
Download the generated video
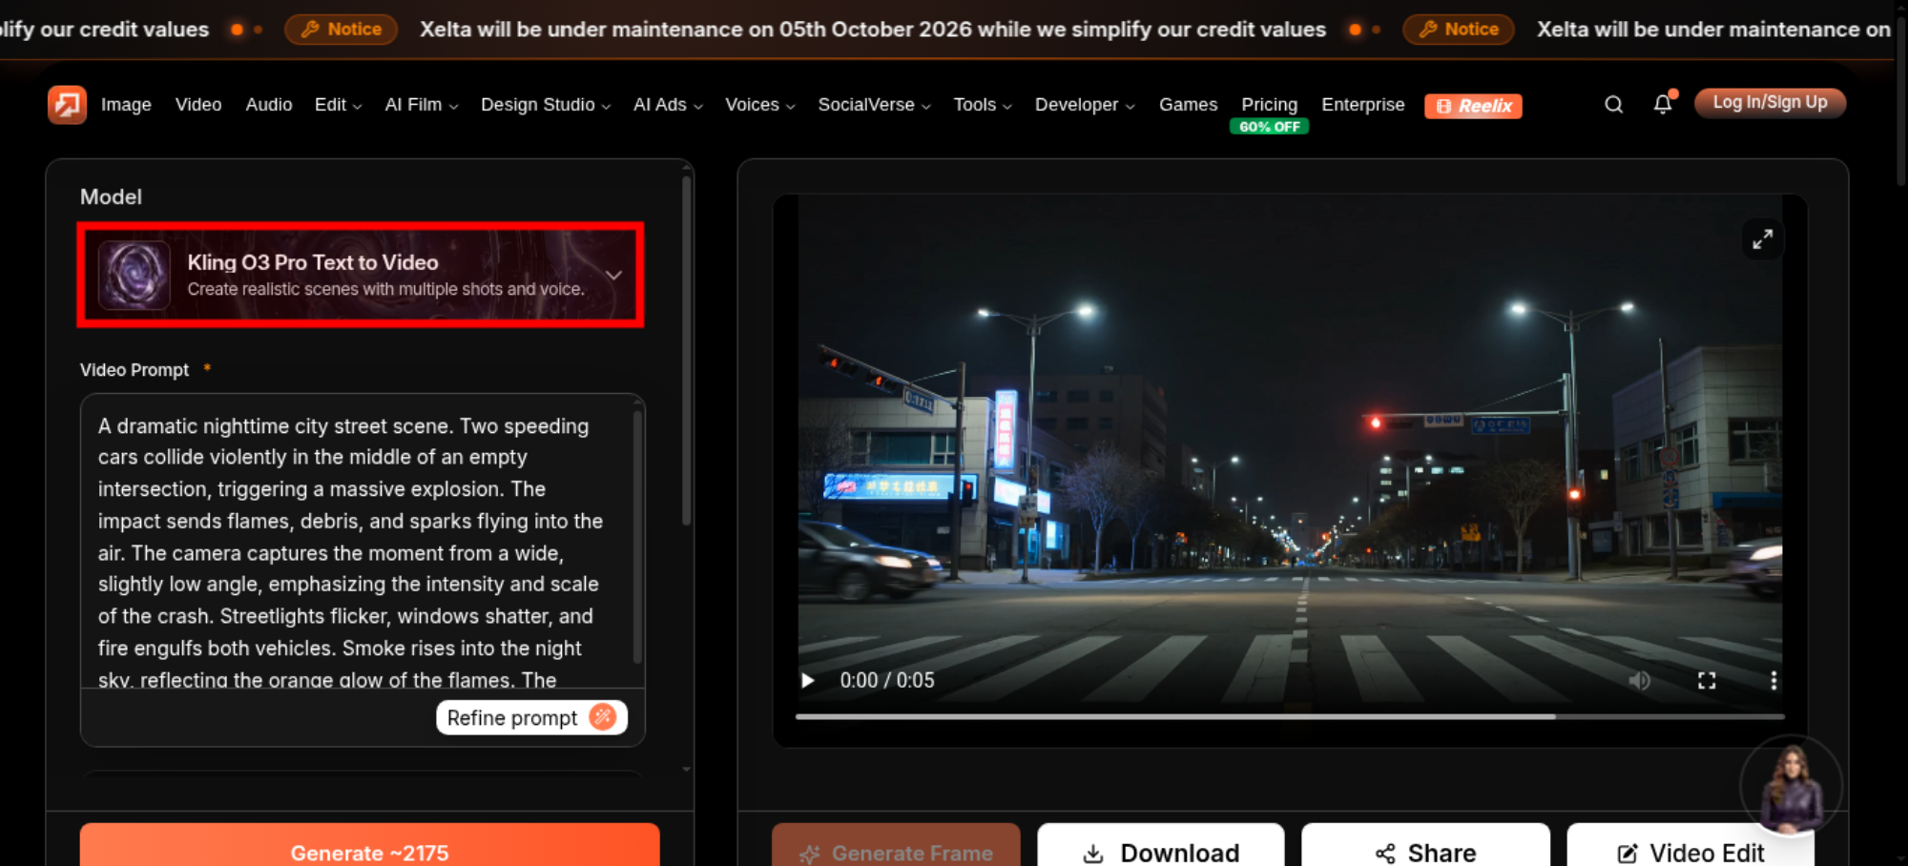(x=1161, y=845)
